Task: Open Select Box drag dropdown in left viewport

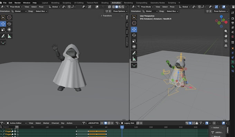Action: point(41,11)
